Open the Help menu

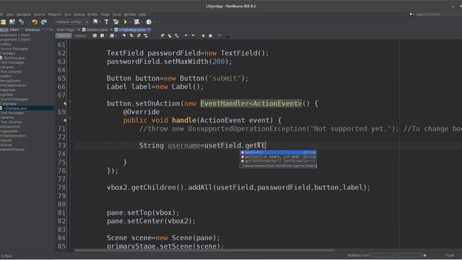click(x=142, y=14)
